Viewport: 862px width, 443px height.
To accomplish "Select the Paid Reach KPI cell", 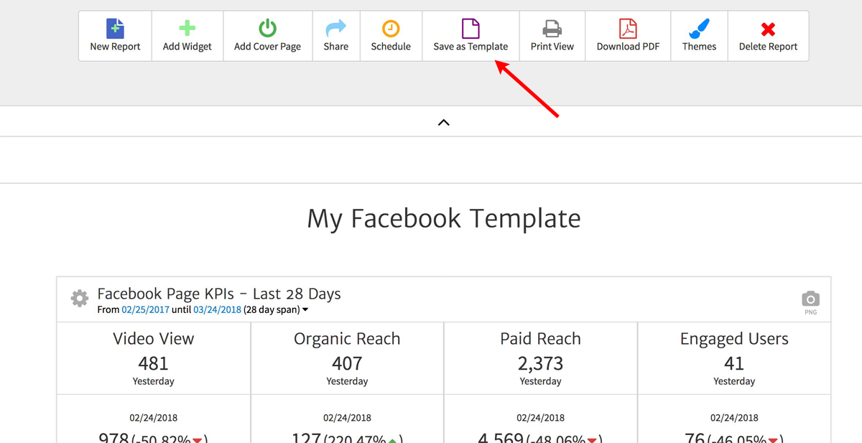I will tap(540, 358).
